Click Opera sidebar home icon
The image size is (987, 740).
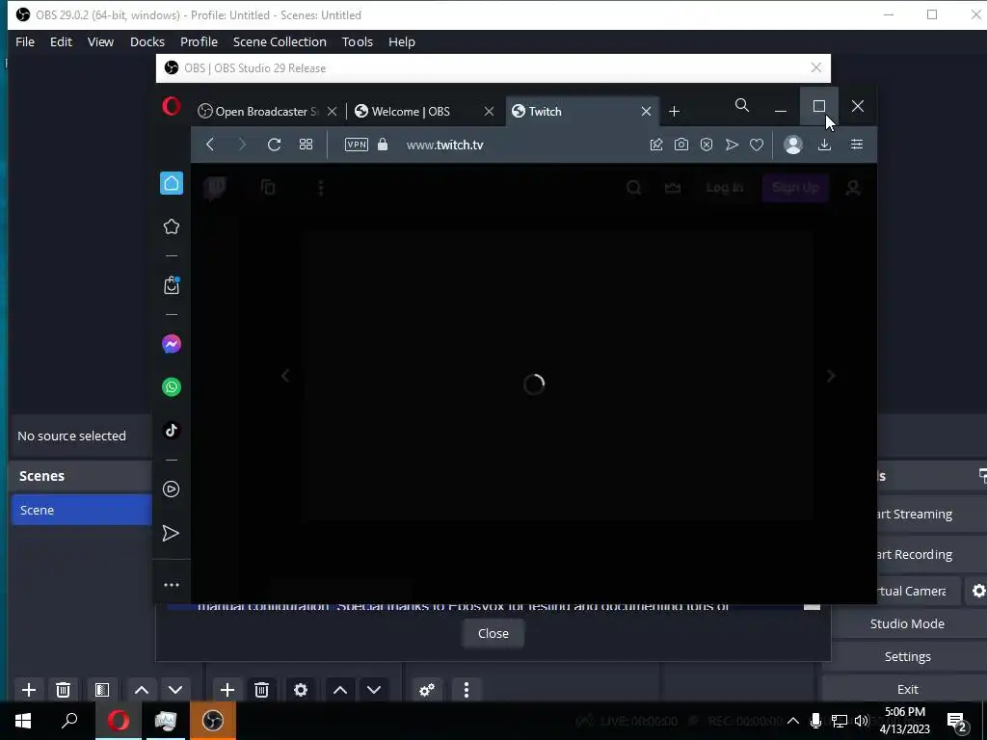(x=172, y=183)
